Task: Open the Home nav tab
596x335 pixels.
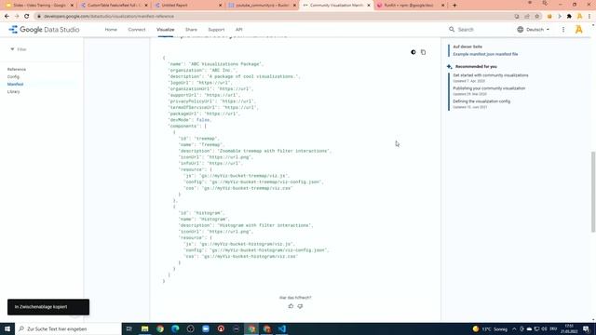Action: click(111, 29)
